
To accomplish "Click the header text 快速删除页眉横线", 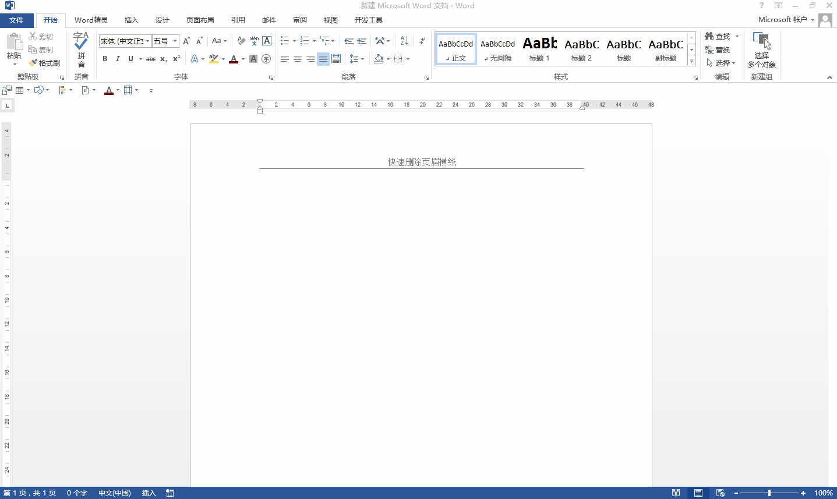I will click(422, 162).
